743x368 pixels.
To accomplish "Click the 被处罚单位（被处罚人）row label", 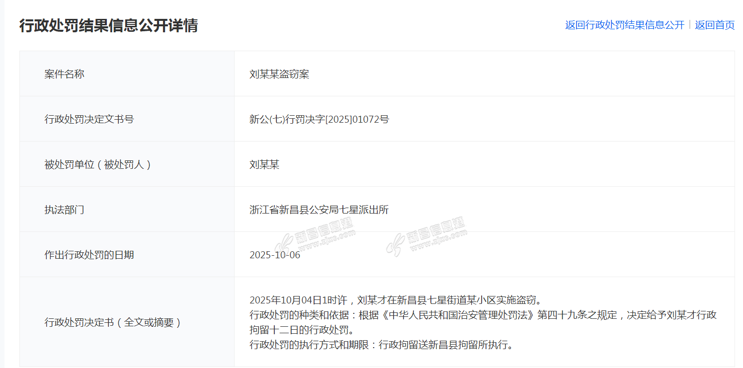I will point(97,164).
